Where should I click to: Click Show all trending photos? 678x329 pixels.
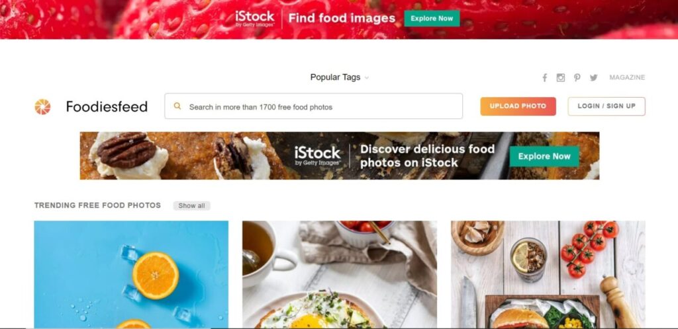pos(191,205)
